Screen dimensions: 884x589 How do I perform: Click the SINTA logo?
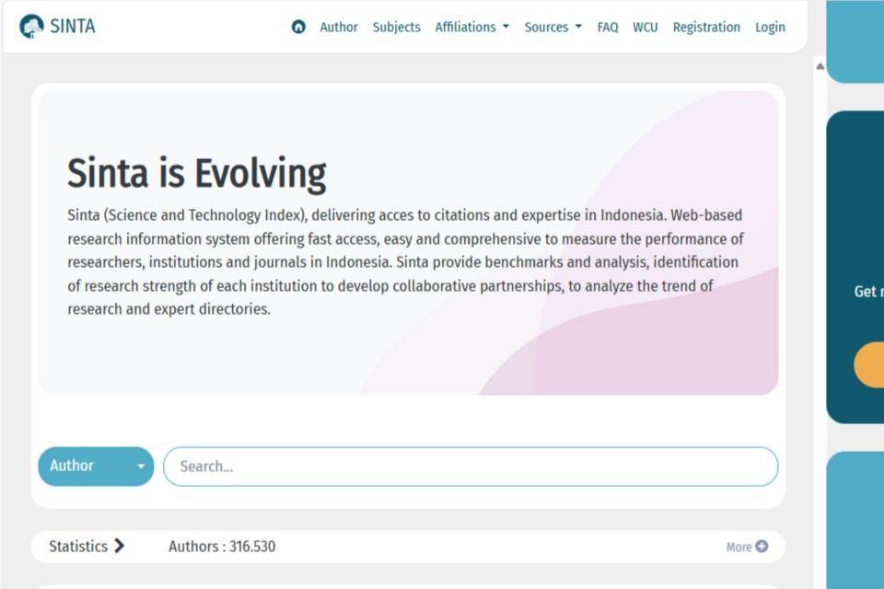pyautogui.click(x=57, y=27)
